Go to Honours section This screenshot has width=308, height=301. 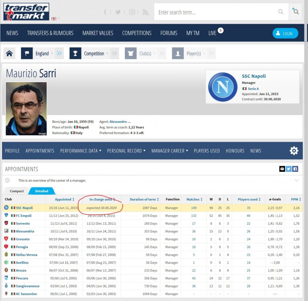(235, 151)
